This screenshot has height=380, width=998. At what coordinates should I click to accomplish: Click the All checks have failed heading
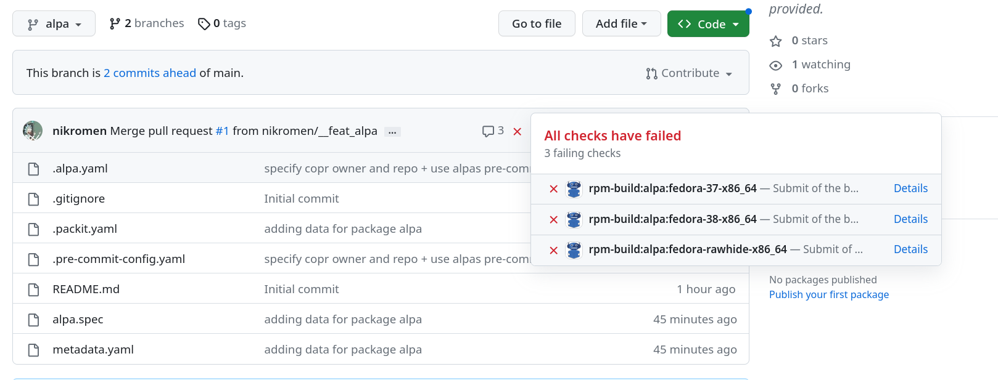(x=612, y=135)
